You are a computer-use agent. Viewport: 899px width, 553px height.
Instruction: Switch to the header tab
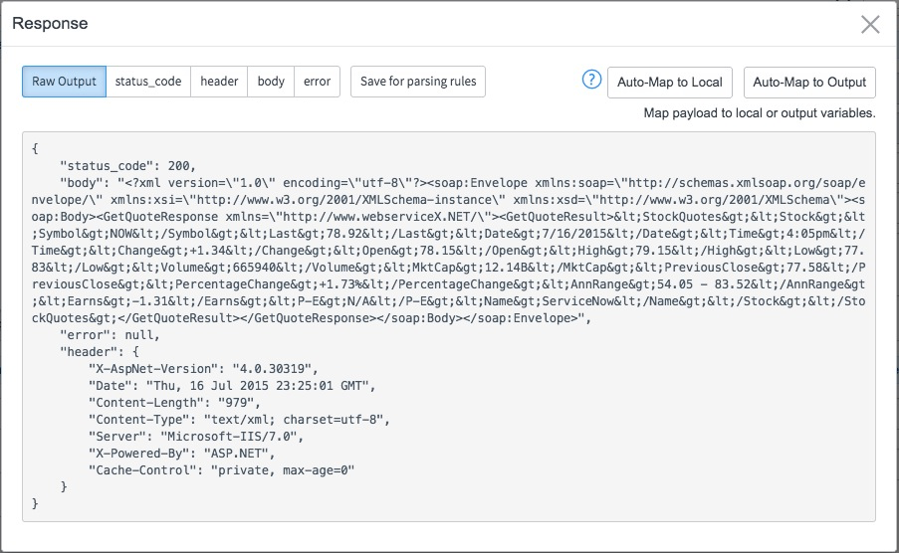click(x=219, y=82)
